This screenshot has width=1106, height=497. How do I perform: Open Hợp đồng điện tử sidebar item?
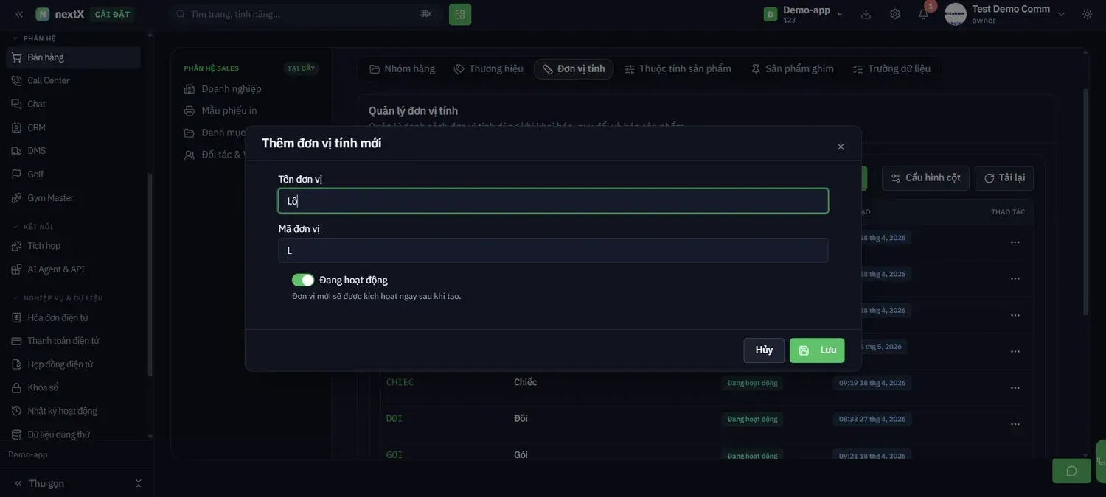pos(73,364)
